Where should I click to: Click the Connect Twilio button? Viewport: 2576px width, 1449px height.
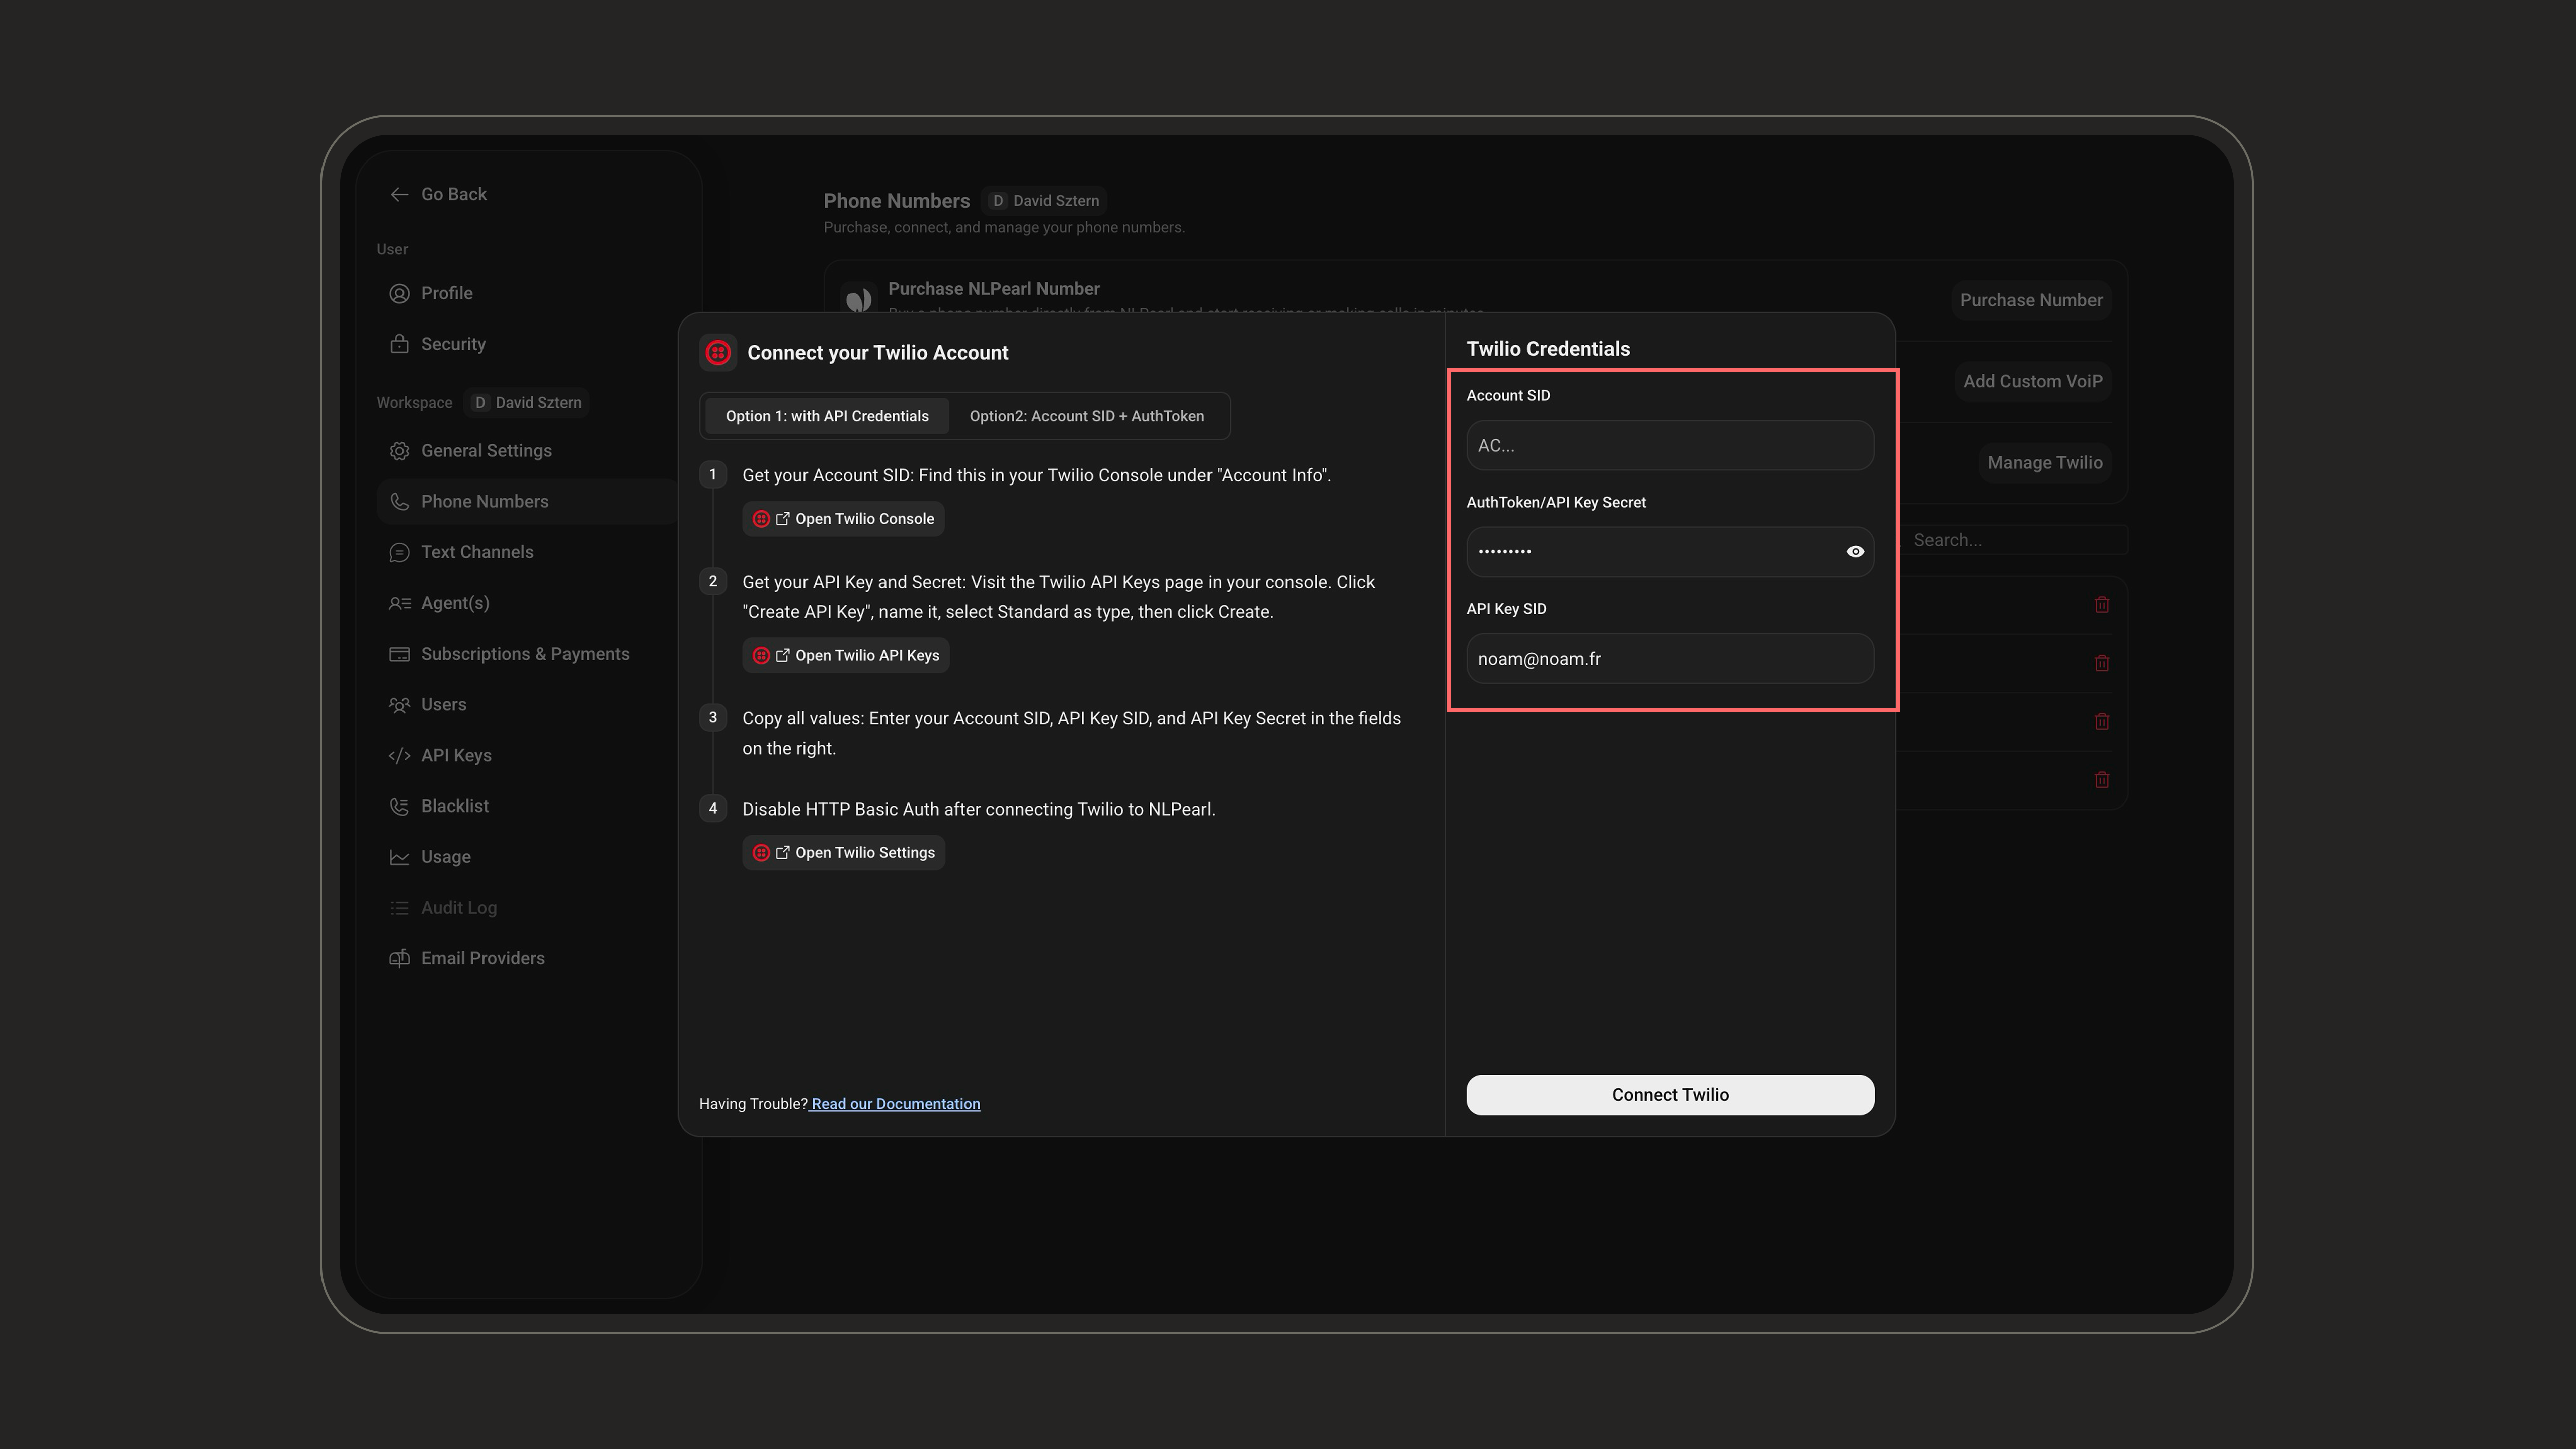[1670, 1095]
